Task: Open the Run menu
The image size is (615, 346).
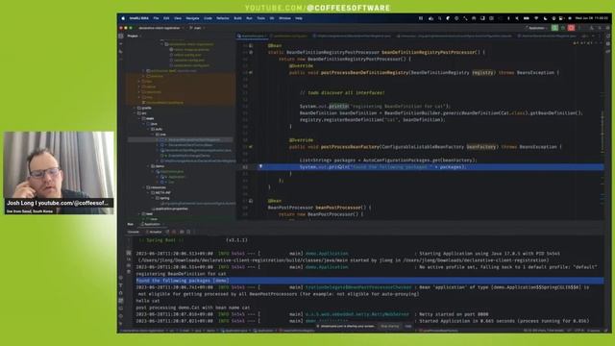Action: click(x=249, y=18)
